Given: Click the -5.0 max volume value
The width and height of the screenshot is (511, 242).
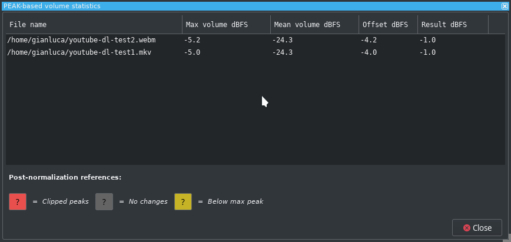Looking at the screenshot, I should pyautogui.click(x=192, y=52).
